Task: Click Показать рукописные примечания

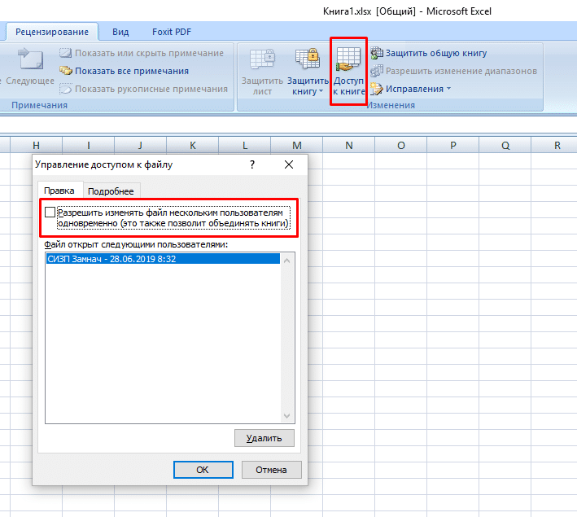Action: click(144, 89)
